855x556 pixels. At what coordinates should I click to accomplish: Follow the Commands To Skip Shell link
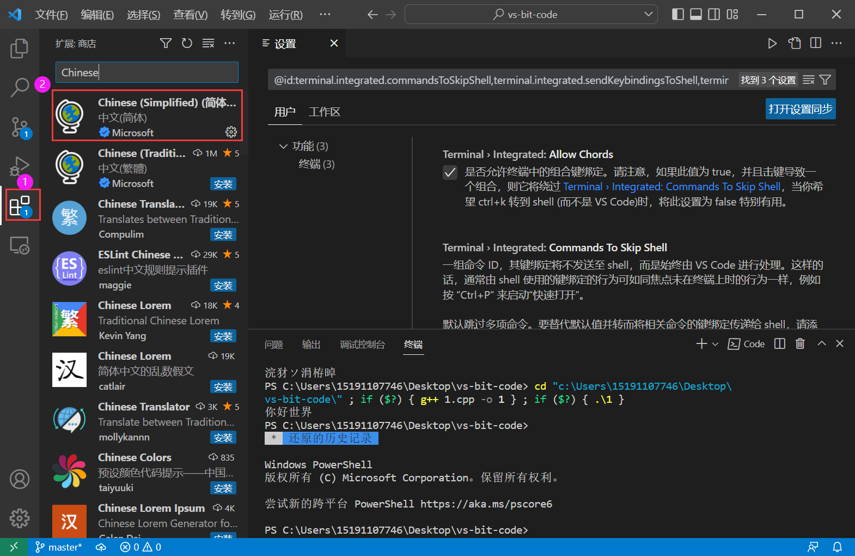[672, 186]
